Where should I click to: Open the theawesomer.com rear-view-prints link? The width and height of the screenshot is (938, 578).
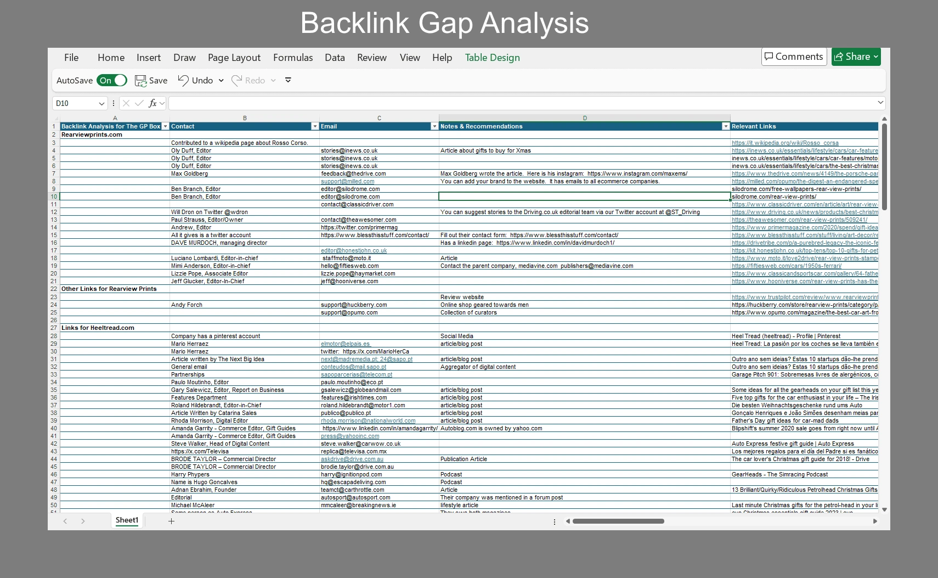tap(799, 220)
